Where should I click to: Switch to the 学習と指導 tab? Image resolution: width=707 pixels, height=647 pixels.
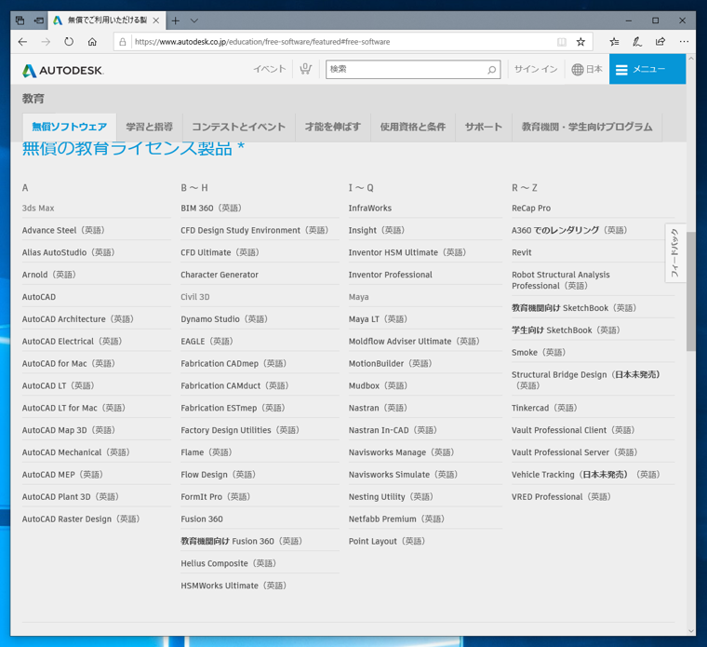click(149, 127)
